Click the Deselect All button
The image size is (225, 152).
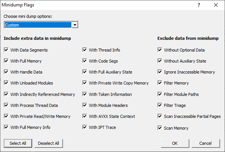click(x=49, y=143)
